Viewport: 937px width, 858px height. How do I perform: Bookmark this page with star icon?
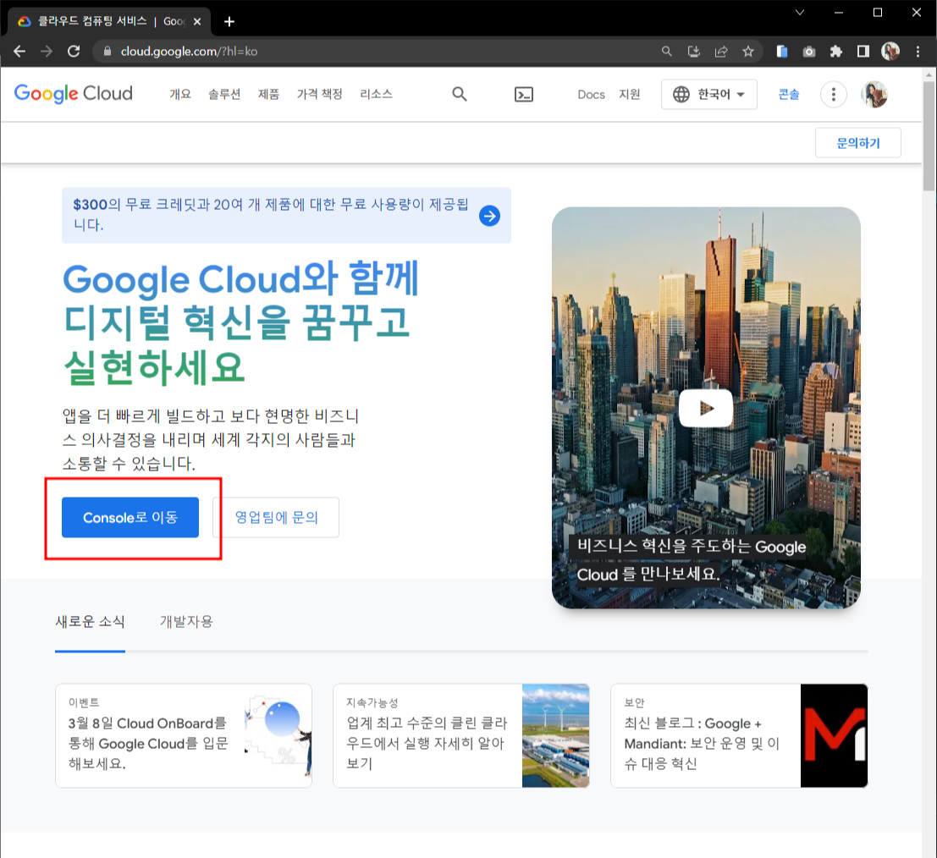coord(748,52)
